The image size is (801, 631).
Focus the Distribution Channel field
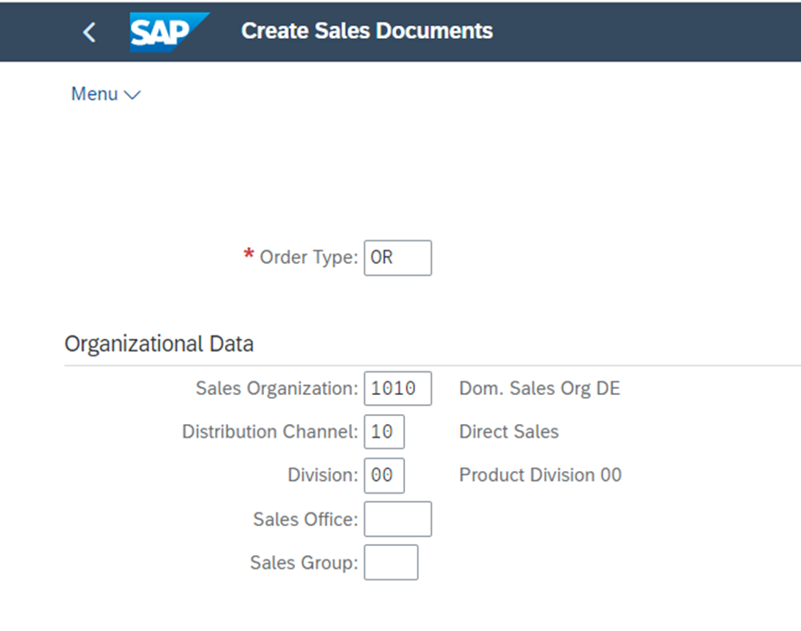pos(384,432)
